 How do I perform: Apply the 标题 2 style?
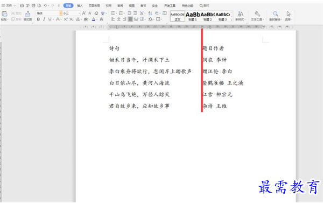pyautogui.click(x=208, y=16)
